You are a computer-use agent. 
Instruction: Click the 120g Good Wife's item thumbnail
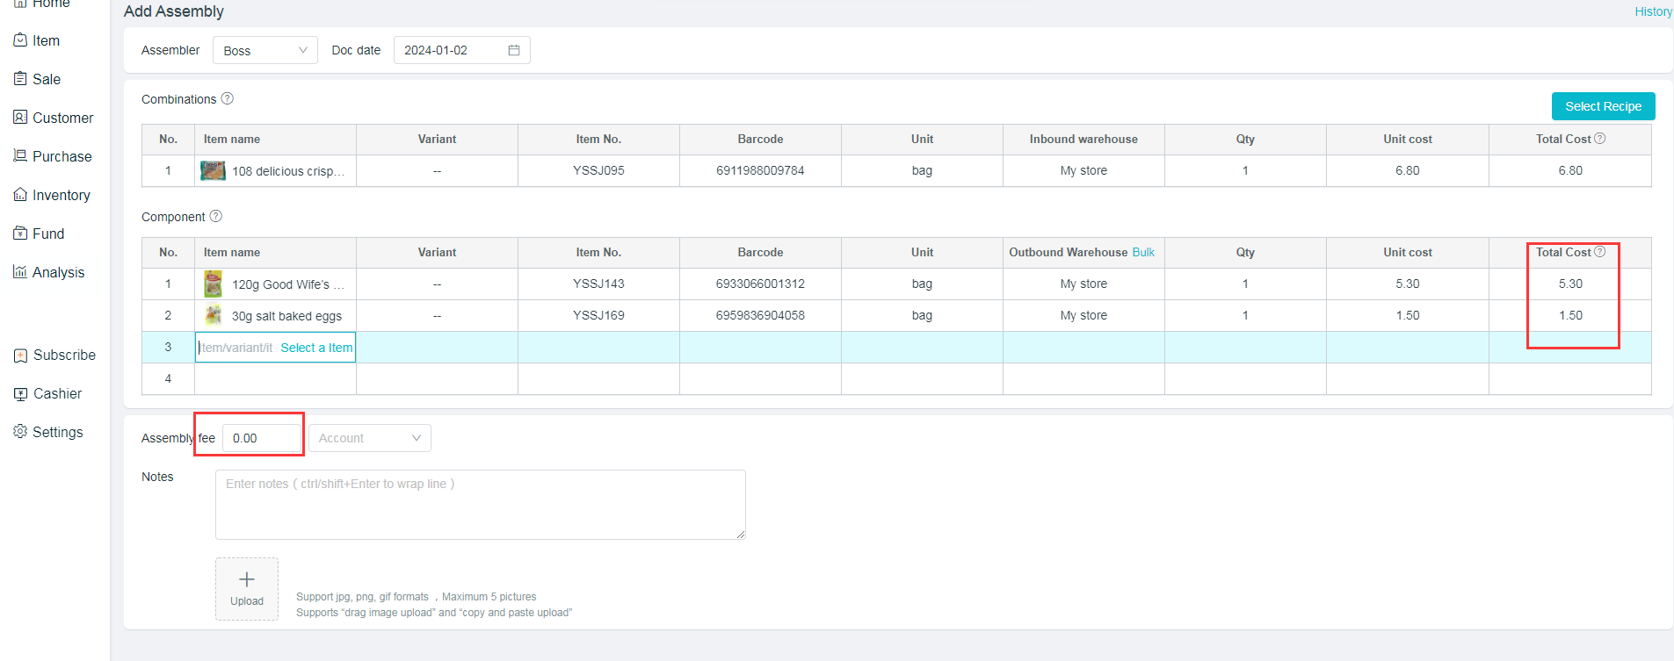point(213,284)
